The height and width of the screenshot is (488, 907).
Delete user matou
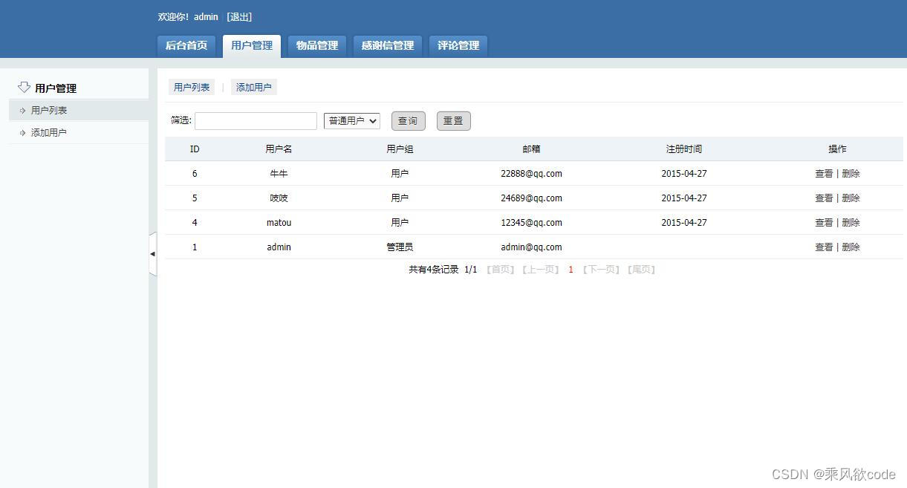851,223
